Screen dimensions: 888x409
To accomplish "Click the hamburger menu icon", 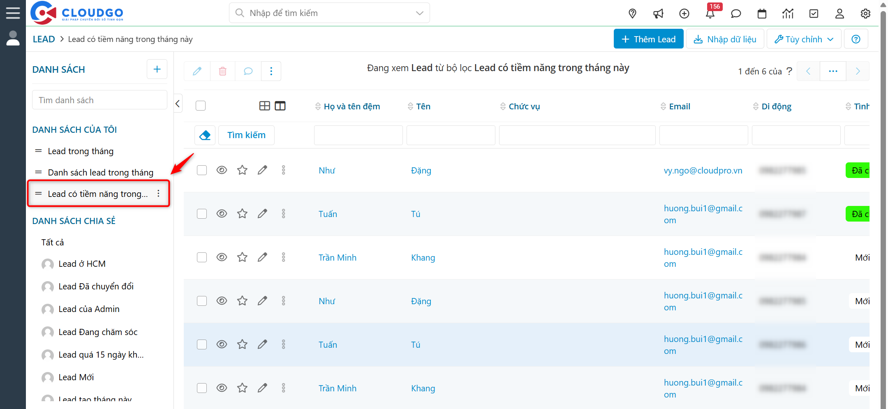I will pos(13,13).
